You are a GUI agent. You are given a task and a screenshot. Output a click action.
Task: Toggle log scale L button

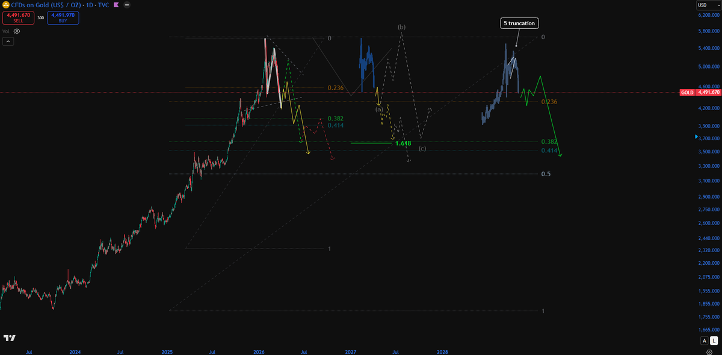[x=714, y=341]
